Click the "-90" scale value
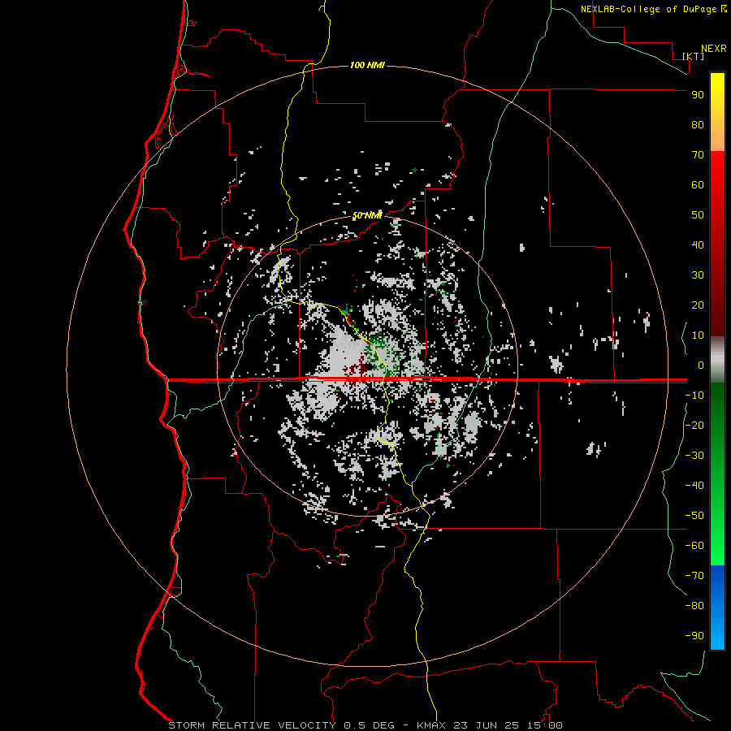 click(x=694, y=636)
